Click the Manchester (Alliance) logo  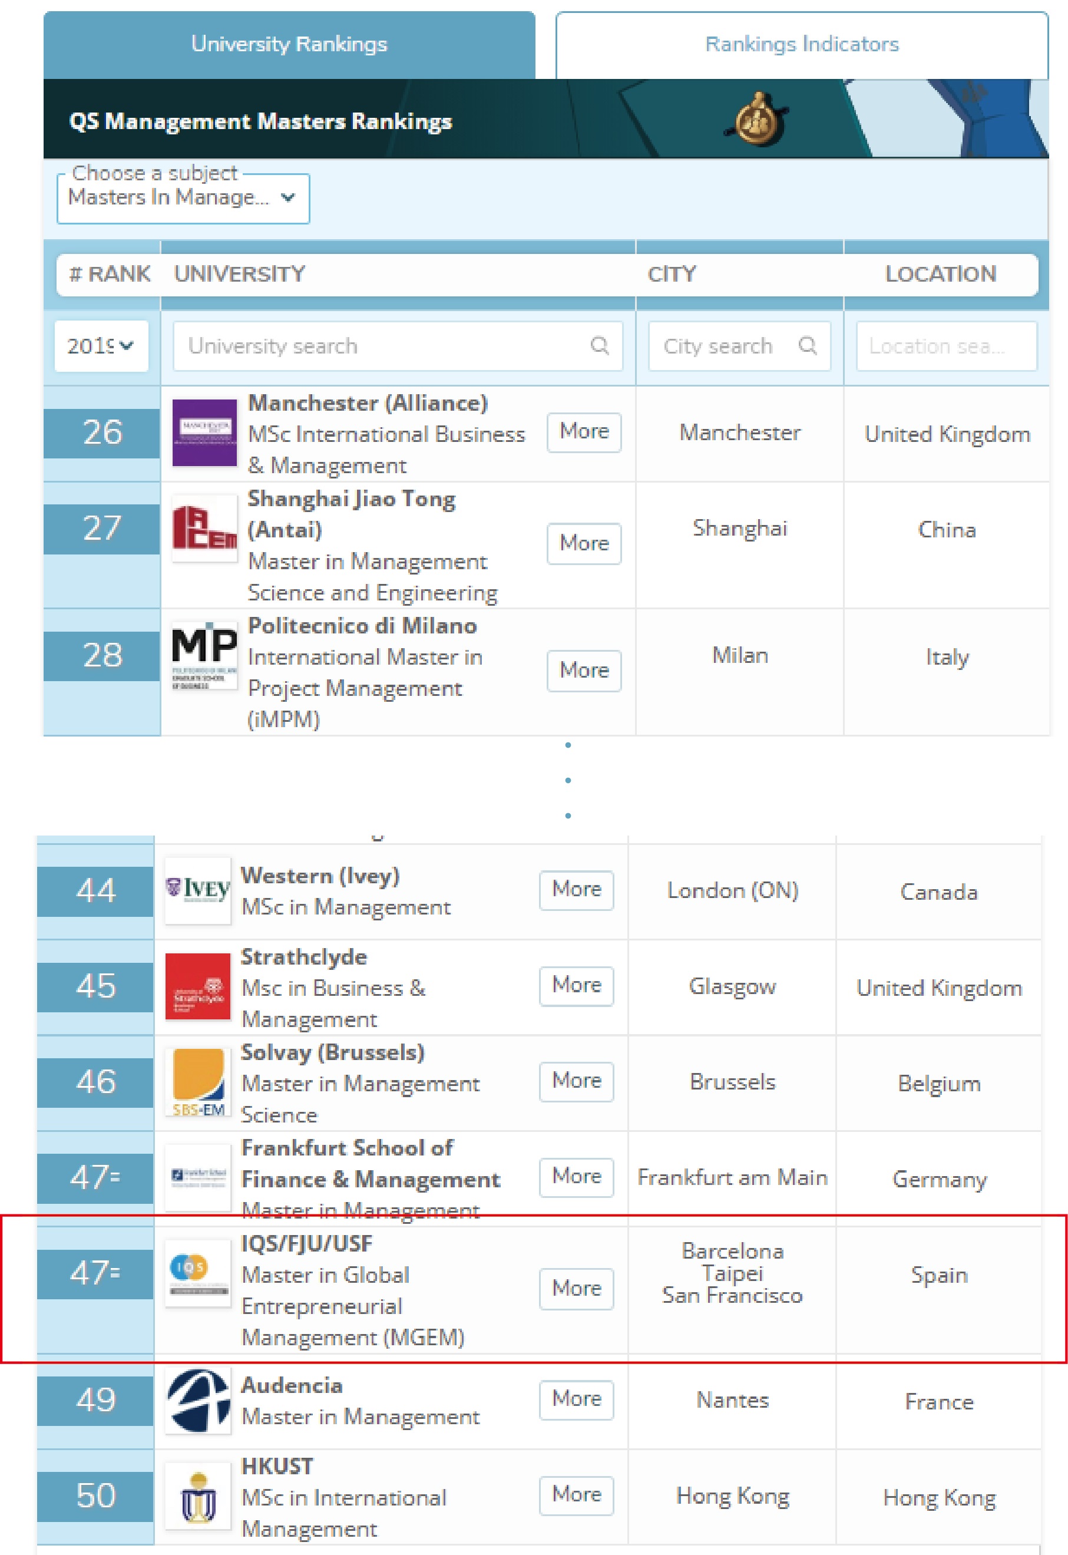click(x=205, y=433)
